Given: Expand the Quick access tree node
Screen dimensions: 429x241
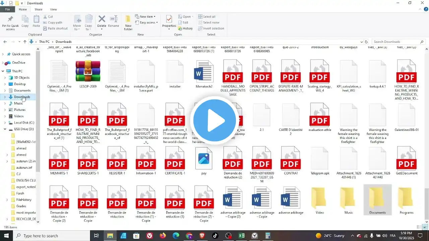Looking at the screenshot, I should coord(3,54).
